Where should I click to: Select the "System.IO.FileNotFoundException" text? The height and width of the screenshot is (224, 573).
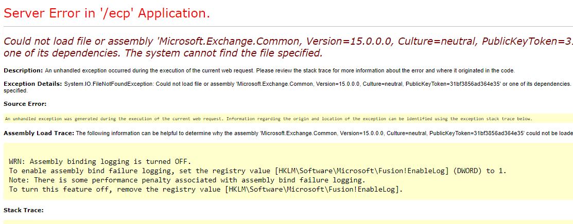pyautogui.click(x=109, y=84)
